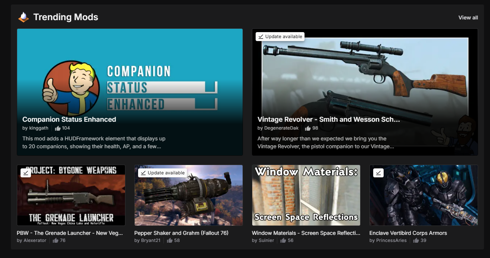Open the Vintage Revolver mod title

pos(328,119)
